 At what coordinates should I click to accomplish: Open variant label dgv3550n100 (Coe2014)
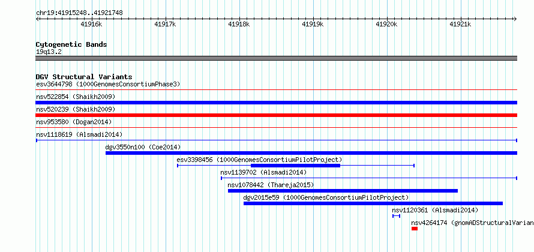pyautogui.click(x=143, y=147)
